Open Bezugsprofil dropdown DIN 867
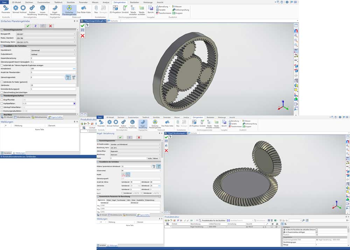 pyautogui.click(x=46, y=34)
